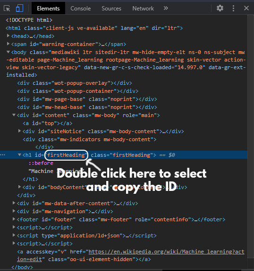Screen dimensions: 254x271
Task: Open DevTools settings gear
Action: [220, 8]
